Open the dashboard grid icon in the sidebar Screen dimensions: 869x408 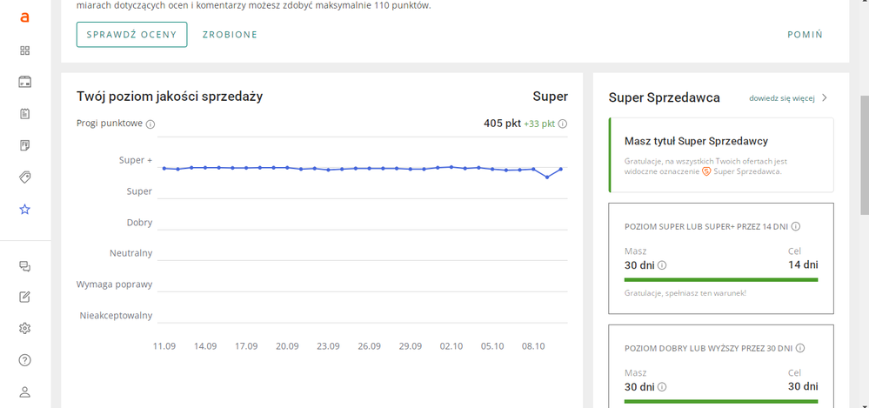(24, 50)
